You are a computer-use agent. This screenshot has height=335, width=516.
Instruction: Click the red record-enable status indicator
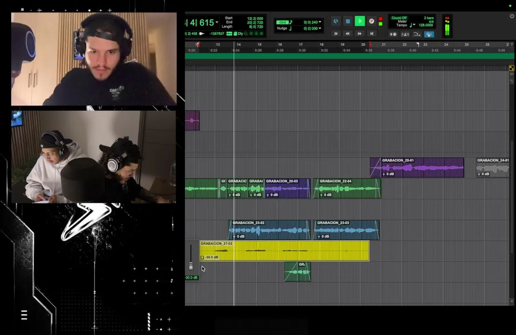pyautogui.click(x=381, y=19)
